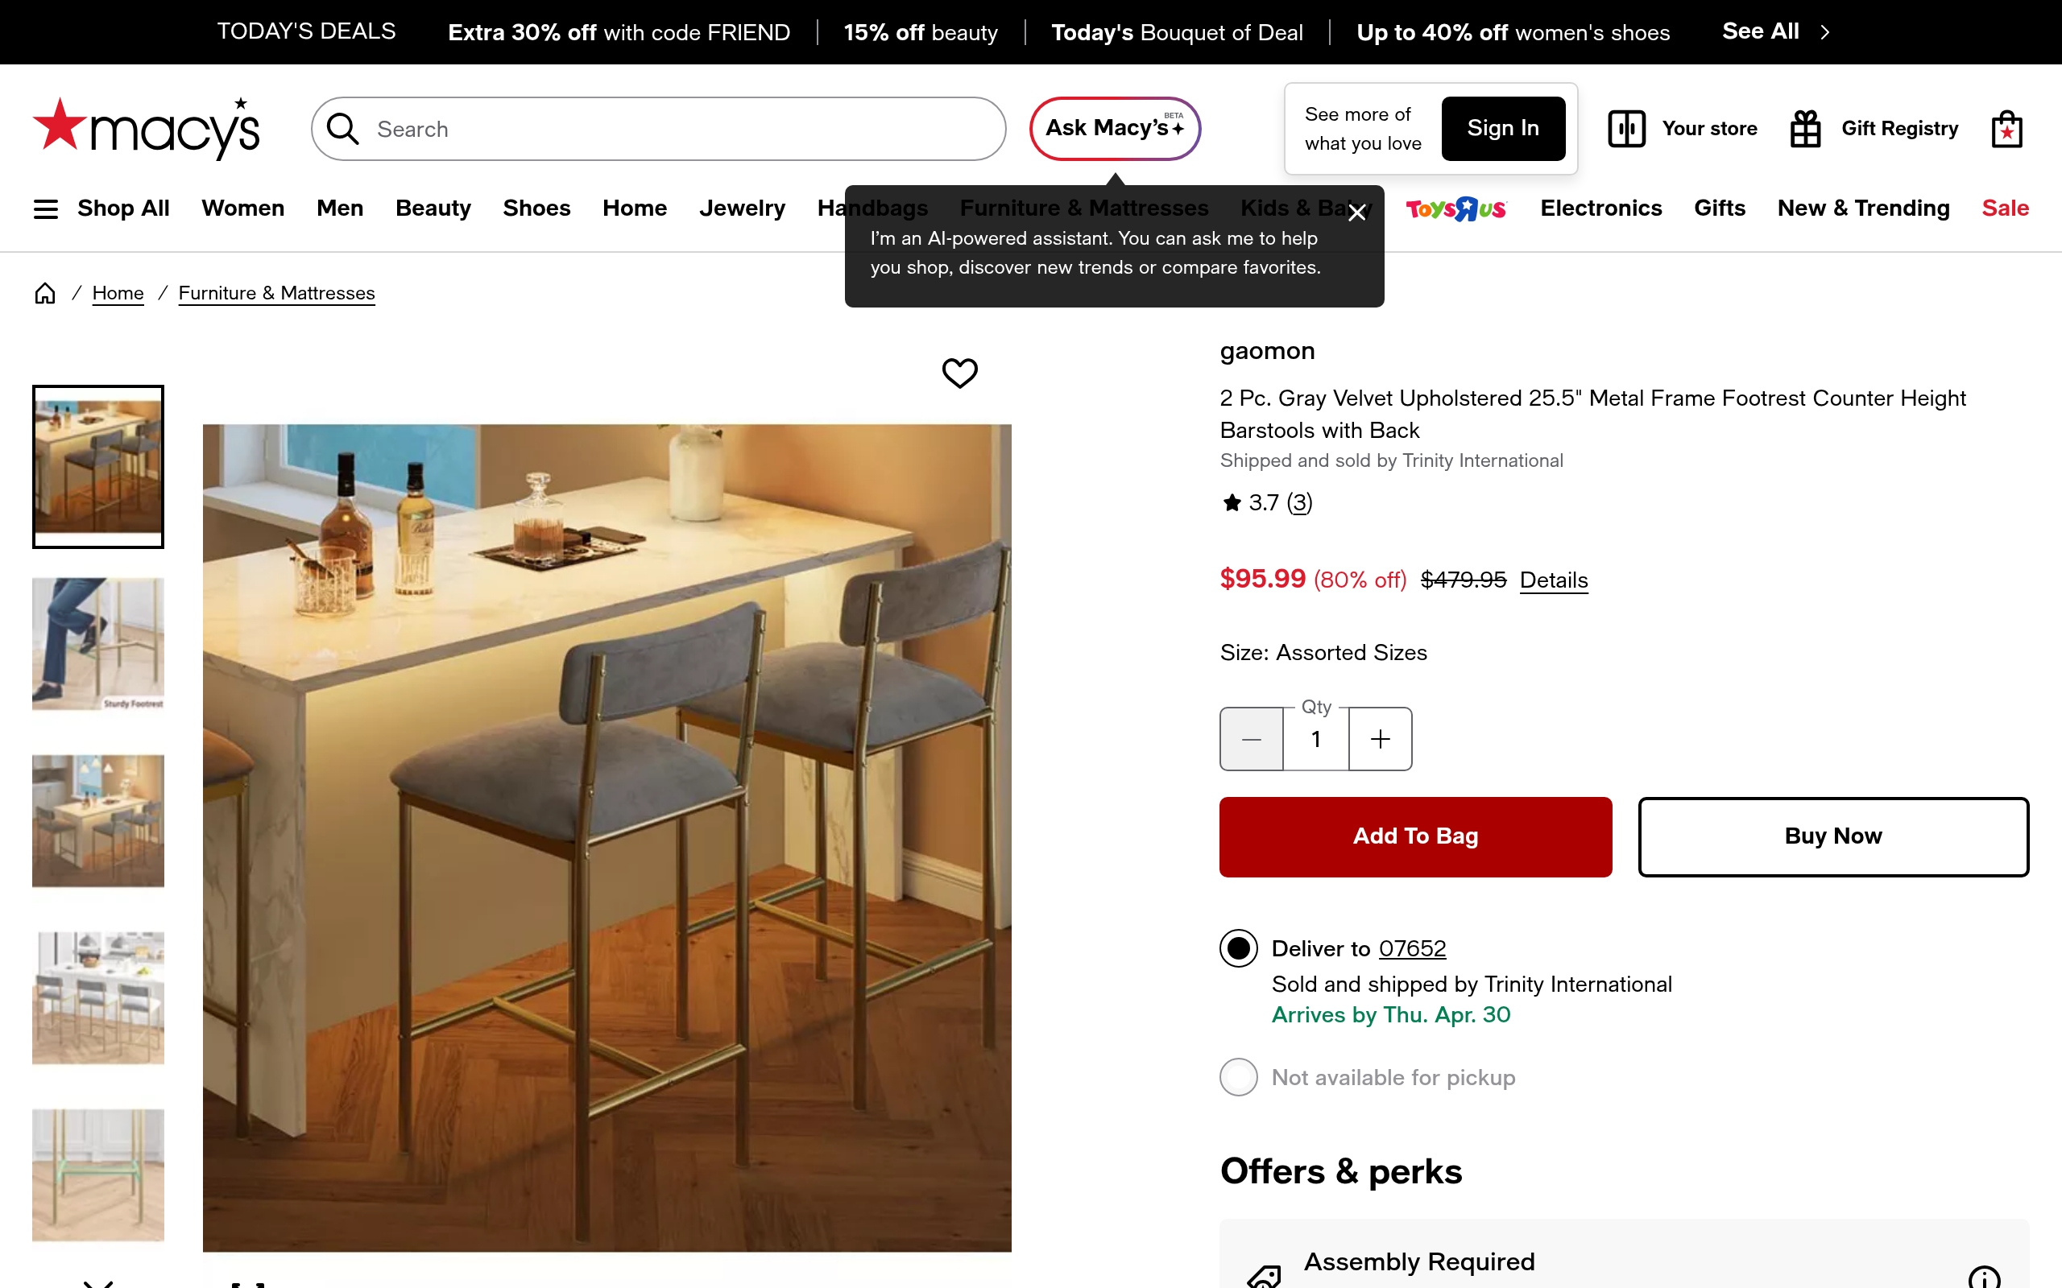Viewport: 2062px width, 1288px height.
Task: Open the Electronics navigation menu
Action: [1601, 208]
